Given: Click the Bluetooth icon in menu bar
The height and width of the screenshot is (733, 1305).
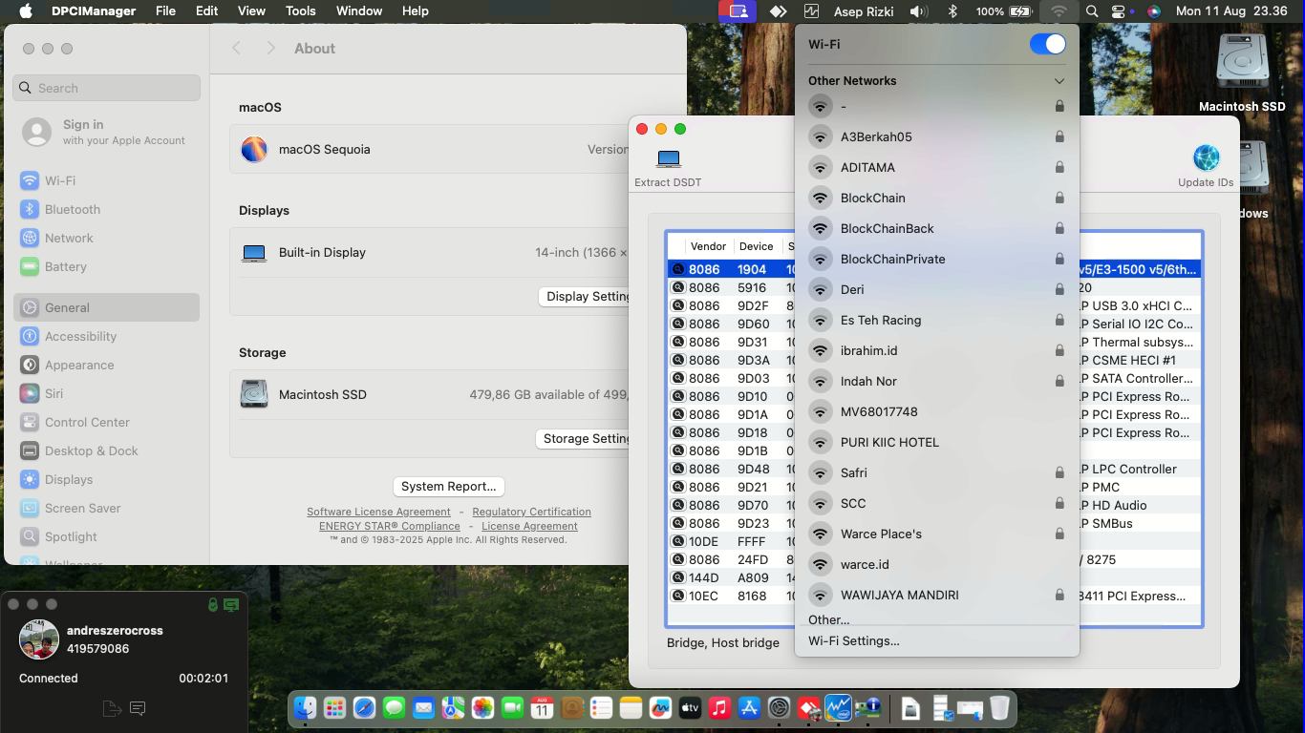Looking at the screenshot, I should pos(952,11).
